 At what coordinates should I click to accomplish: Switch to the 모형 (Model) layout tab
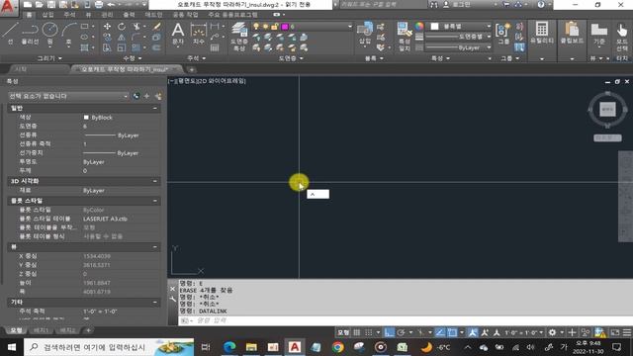(x=16, y=330)
